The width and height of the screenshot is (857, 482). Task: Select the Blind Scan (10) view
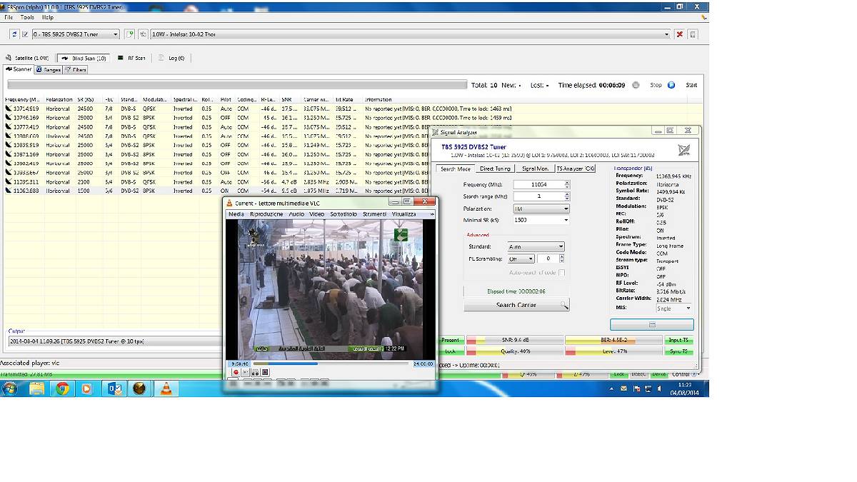click(x=83, y=58)
